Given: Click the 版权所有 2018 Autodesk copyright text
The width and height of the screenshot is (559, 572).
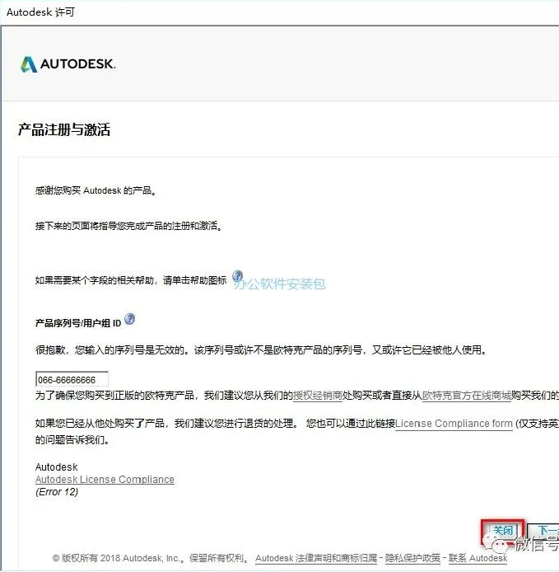Looking at the screenshot, I should click(150, 558).
